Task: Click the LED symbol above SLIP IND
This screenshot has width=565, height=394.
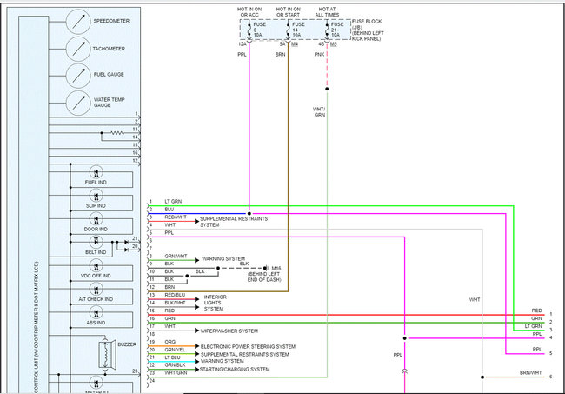Action: [x=96, y=196]
